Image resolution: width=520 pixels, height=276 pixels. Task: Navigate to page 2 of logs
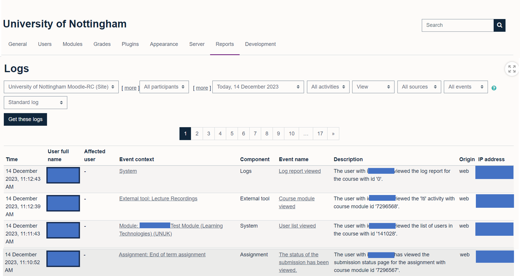coord(197,133)
